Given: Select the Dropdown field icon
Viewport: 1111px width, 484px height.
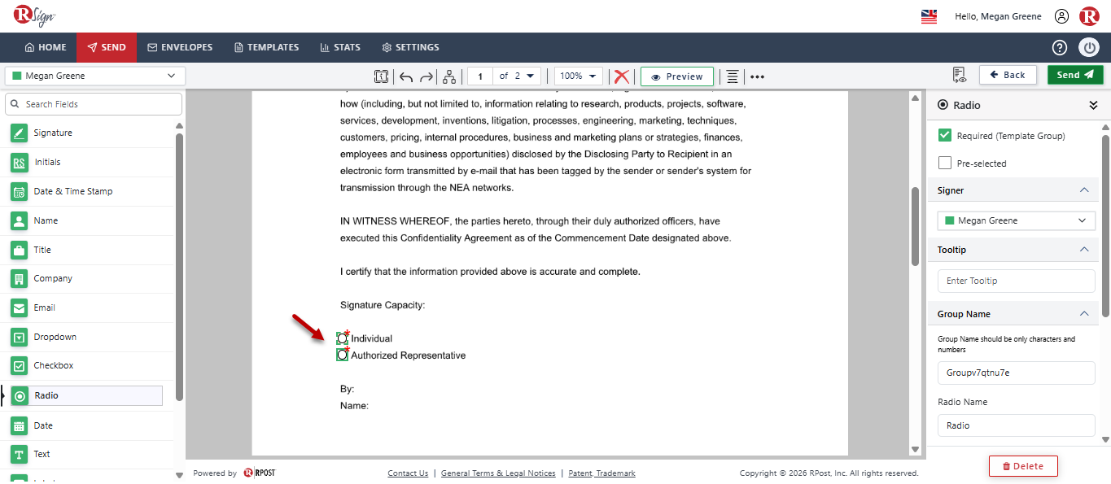Looking at the screenshot, I should (20, 337).
